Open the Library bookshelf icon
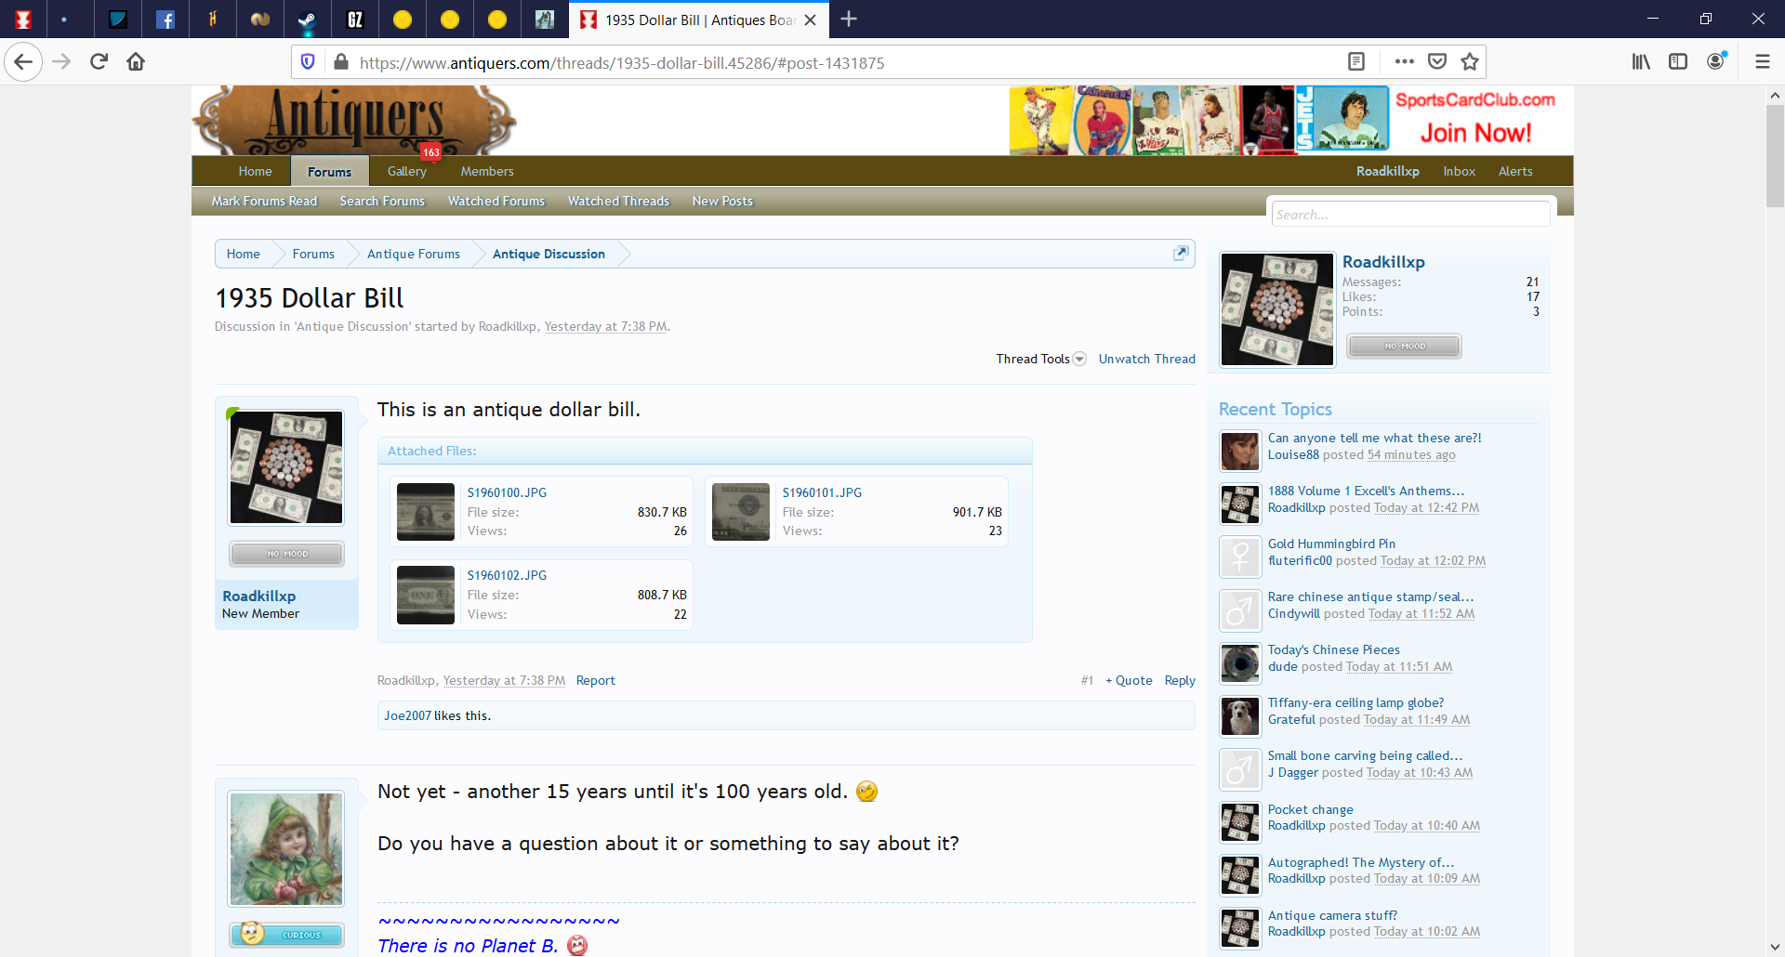This screenshot has width=1785, height=957. coord(1641,62)
